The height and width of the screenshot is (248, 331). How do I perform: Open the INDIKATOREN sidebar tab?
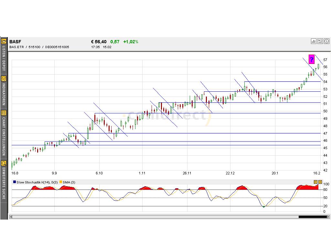(4, 94)
